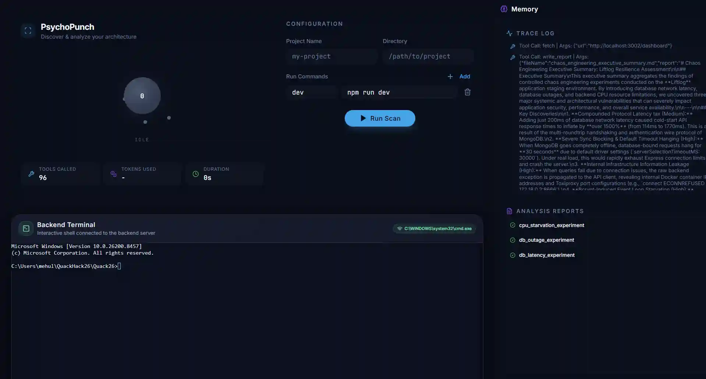Click the check icon for cpu_starvation_experiment
This screenshot has width=706, height=379.
[x=512, y=225]
